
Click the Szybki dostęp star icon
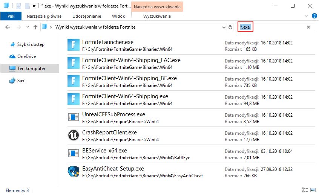(x=12, y=44)
